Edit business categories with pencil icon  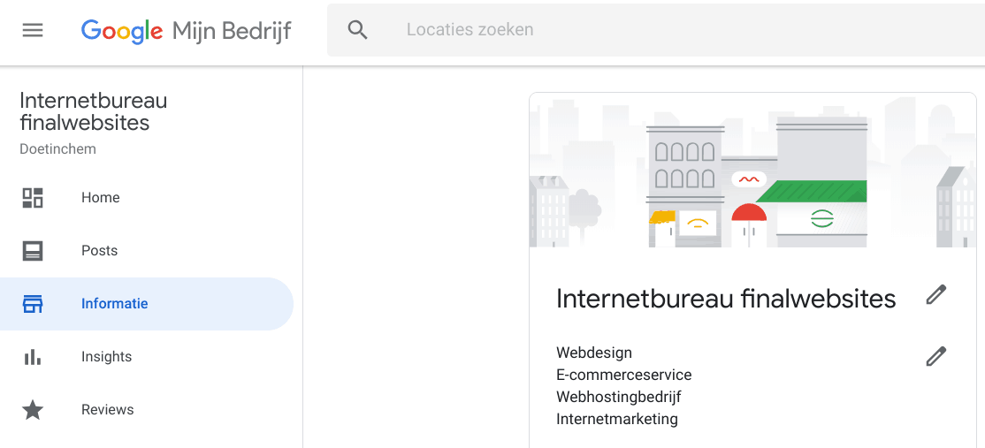click(936, 356)
